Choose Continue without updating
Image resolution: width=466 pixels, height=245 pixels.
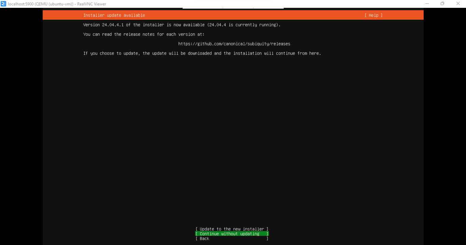click(232, 234)
